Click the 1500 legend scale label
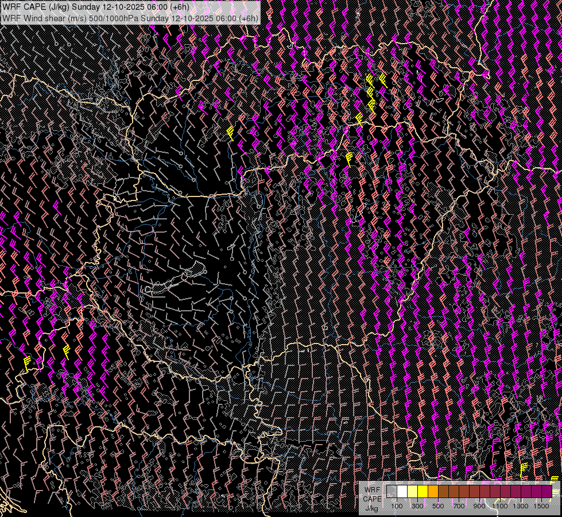Viewport: 562px width, 517px height. [x=541, y=506]
